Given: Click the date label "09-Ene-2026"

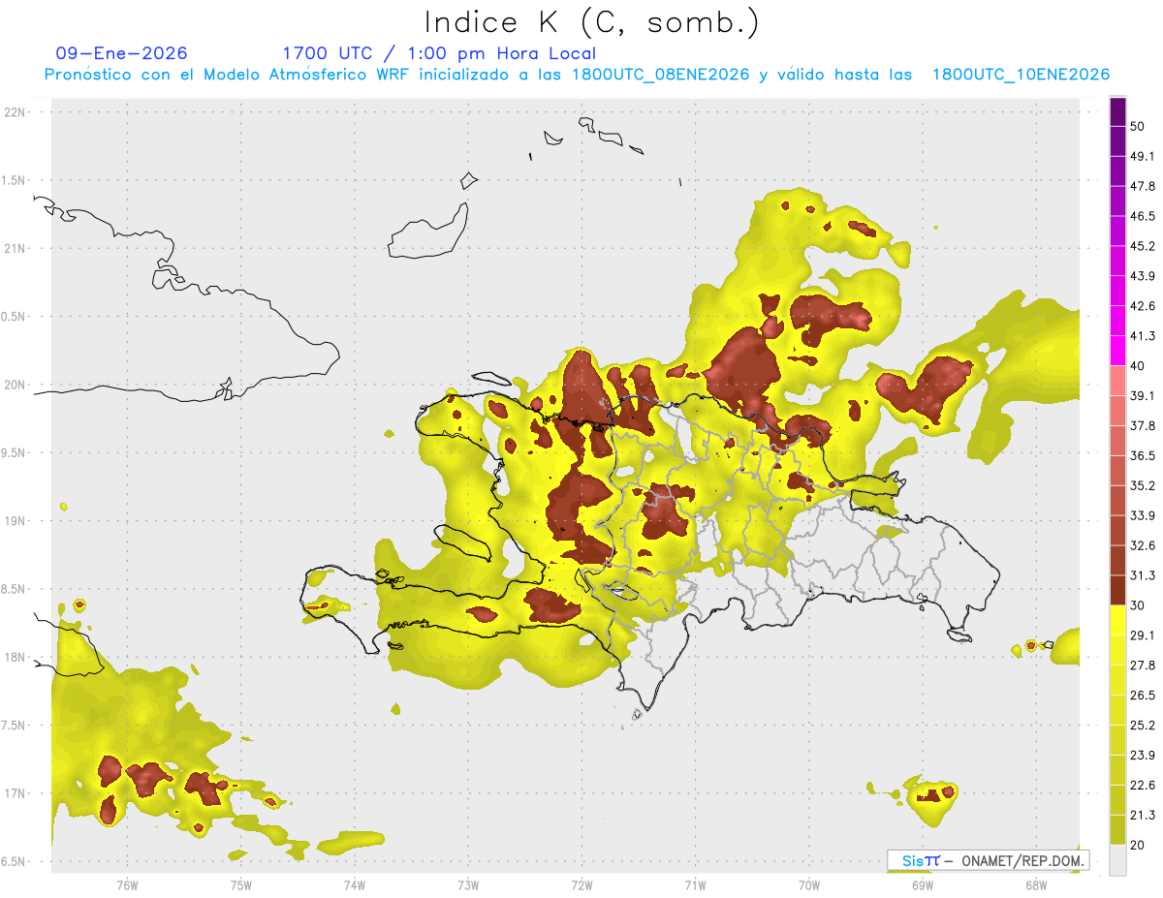Looking at the screenshot, I should pos(122,53).
